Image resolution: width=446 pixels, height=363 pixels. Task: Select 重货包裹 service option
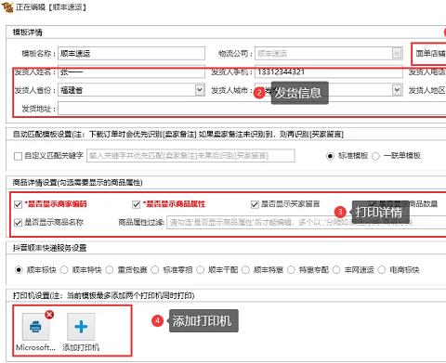110,270
